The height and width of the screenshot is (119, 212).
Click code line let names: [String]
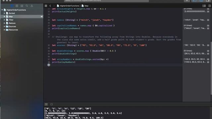(82, 20)
